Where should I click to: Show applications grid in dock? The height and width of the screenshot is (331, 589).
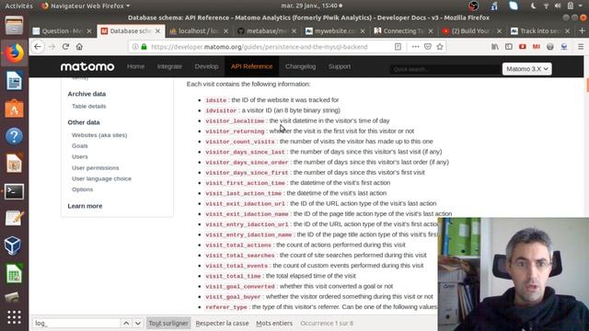tap(14, 317)
